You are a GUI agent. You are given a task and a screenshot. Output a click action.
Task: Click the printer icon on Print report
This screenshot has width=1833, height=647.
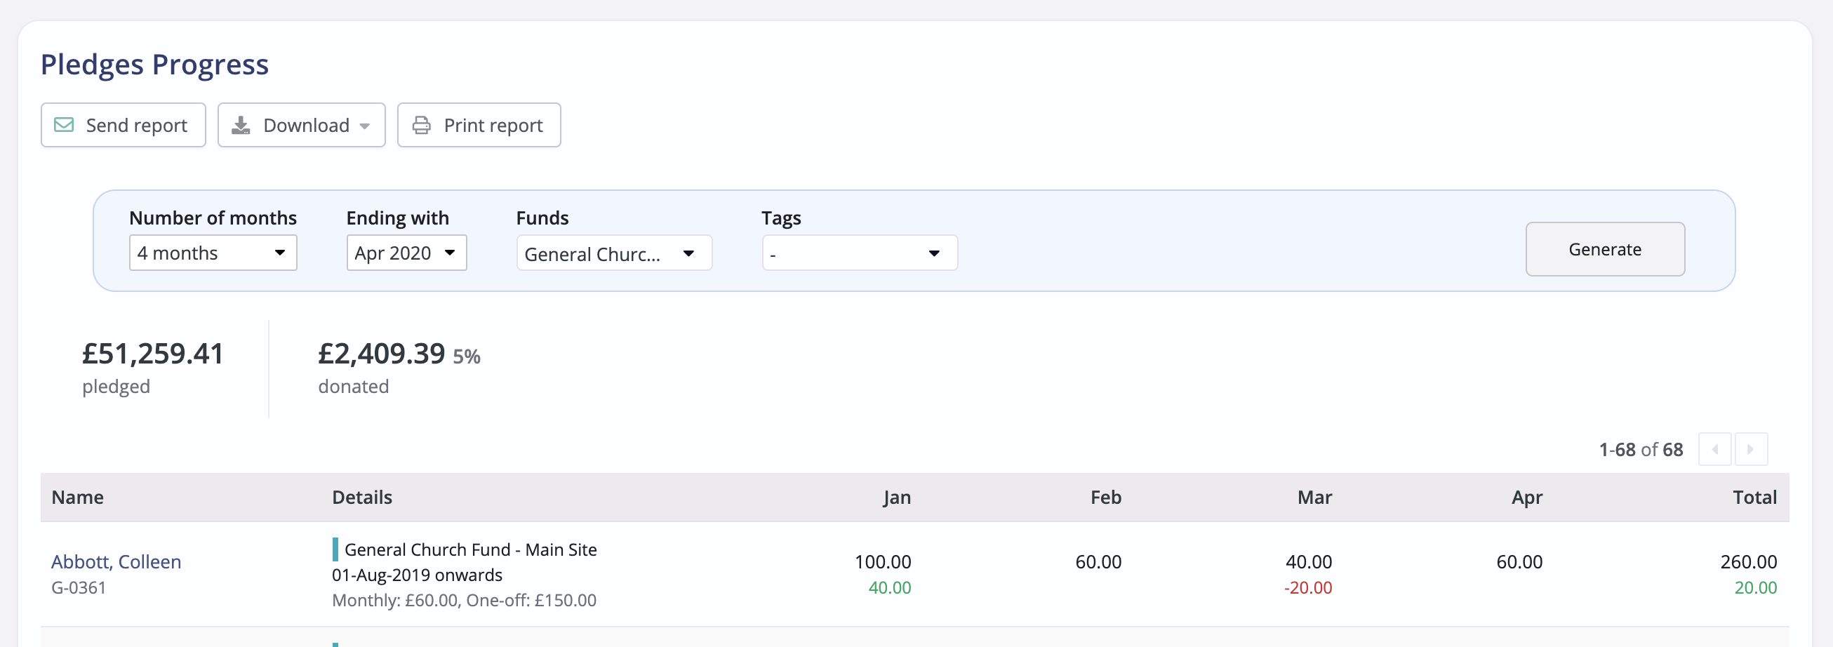tap(422, 125)
